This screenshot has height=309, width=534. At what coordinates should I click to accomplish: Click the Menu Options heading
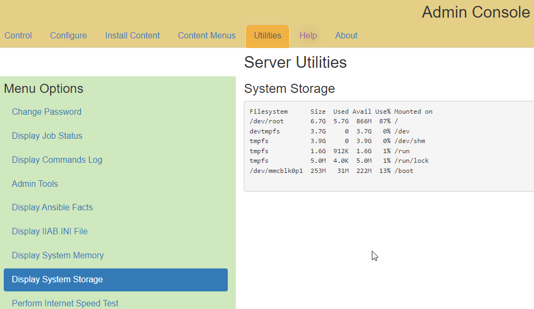[x=44, y=89]
